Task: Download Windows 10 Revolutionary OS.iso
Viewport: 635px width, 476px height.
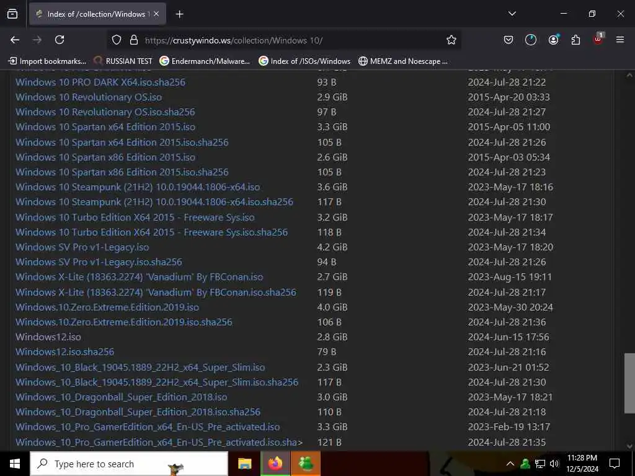Action: tap(89, 97)
